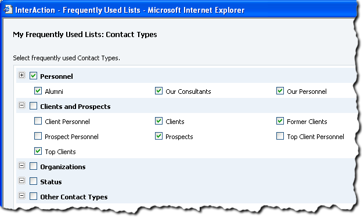The height and width of the screenshot is (219, 364).
Task: Uncheck the Top Clients checkbox
Action: point(38,151)
